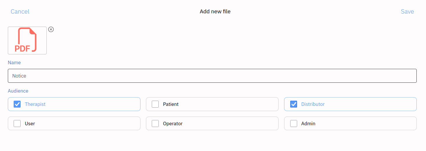Click the Distributor audience label text

[x=313, y=104]
